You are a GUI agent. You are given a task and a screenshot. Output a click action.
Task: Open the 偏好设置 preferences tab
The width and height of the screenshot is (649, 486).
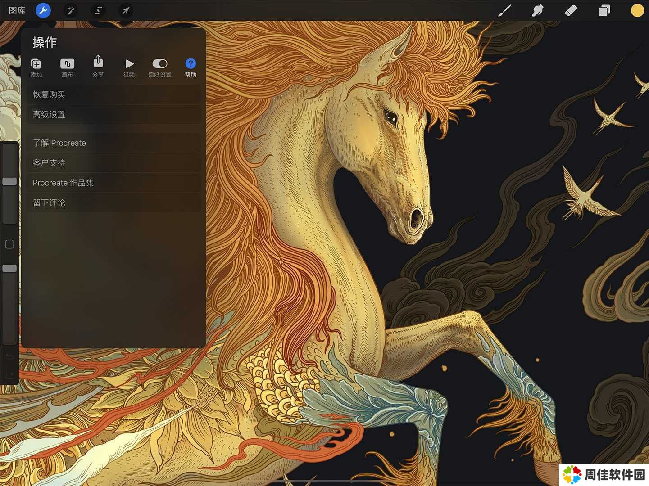(159, 67)
